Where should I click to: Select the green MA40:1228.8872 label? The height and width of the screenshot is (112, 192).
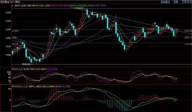tap(79, 6)
